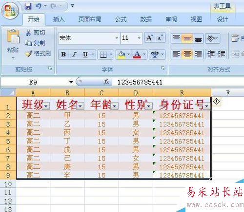This screenshot has width=244, height=212.
Task: Click the Paste clipboard icon
Action: coord(13,36)
